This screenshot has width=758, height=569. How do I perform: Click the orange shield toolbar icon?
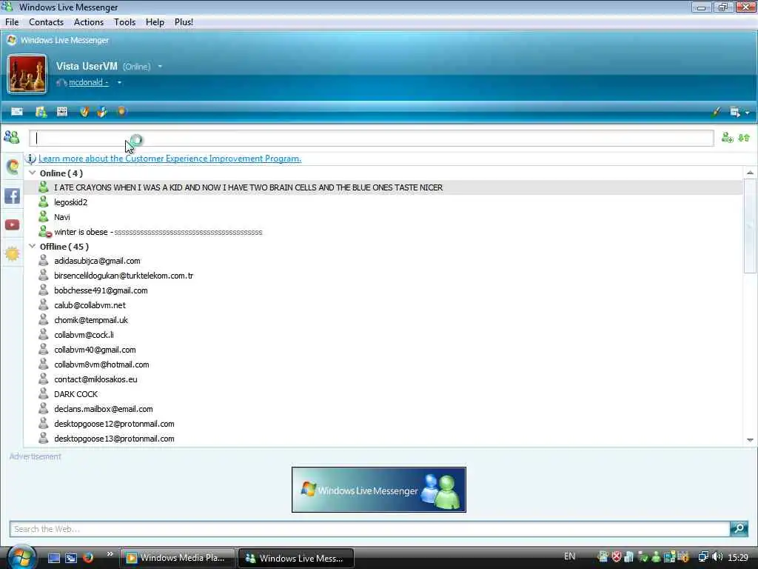click(84, 112)
